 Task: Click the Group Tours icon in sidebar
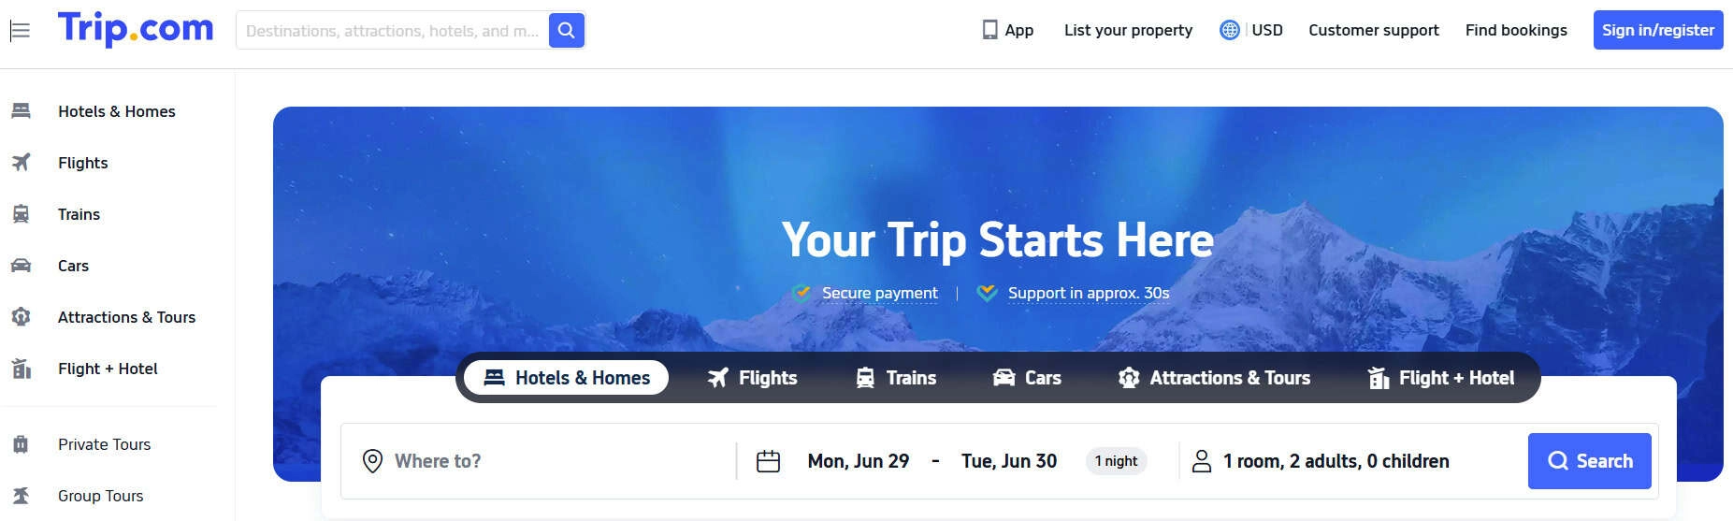21,496
